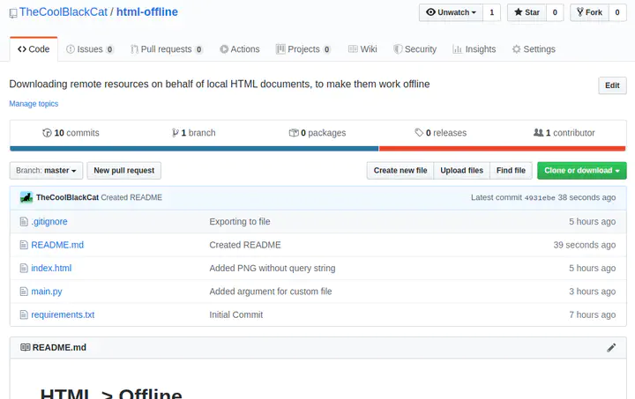Screen dimensions: 635x399
Task: Click the red segment of language bar
Action: (x=502, y=149)
